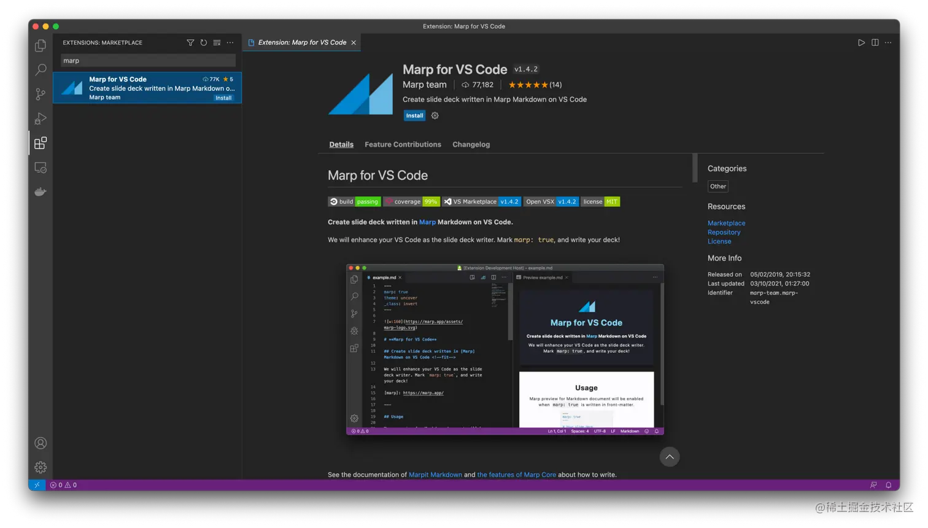Click the scroll-to-top arrow button
928x528 pixels.
670,457
